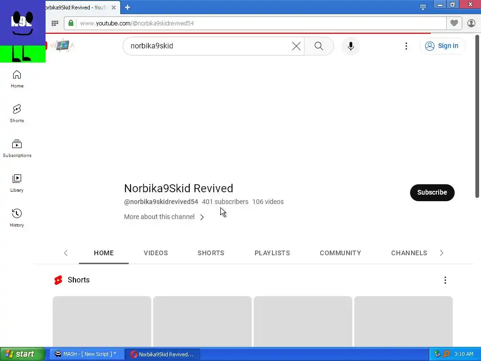Click the page vertical scrollbar
Viewport: 481px width, 361px height.
(x=477, y=117)
